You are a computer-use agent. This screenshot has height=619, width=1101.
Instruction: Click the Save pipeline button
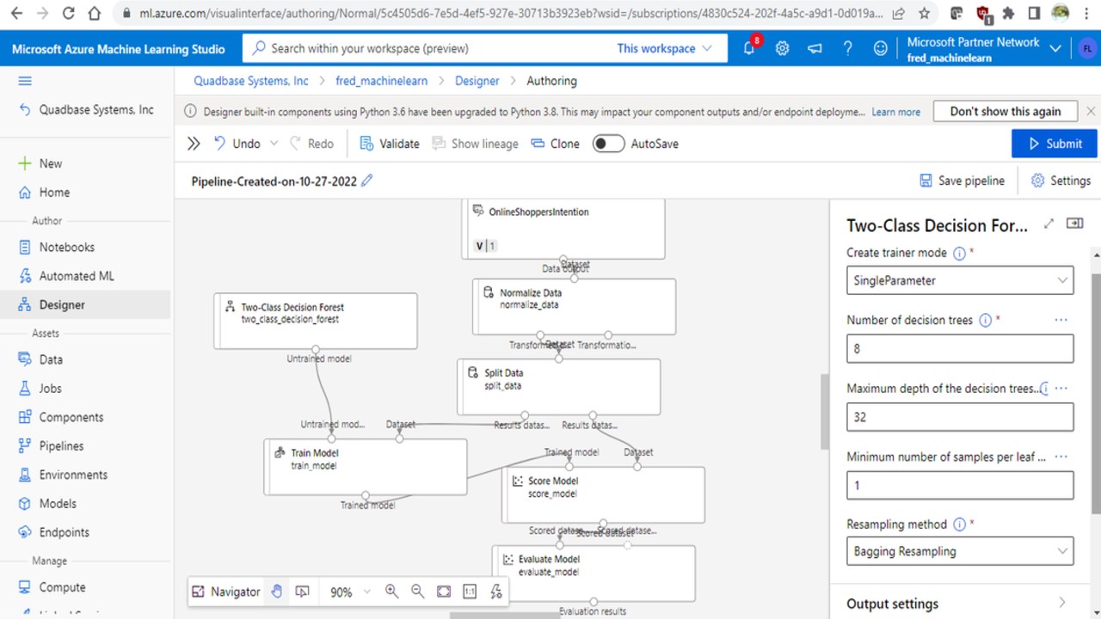962,181
